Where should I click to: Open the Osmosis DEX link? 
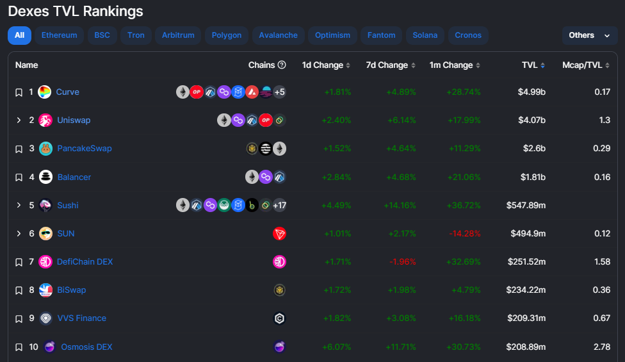[x=86, y=347]
